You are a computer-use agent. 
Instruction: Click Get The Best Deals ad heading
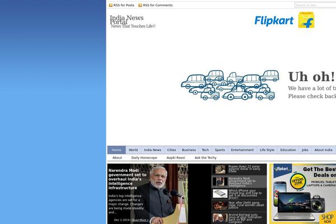[x=319, y=172]
